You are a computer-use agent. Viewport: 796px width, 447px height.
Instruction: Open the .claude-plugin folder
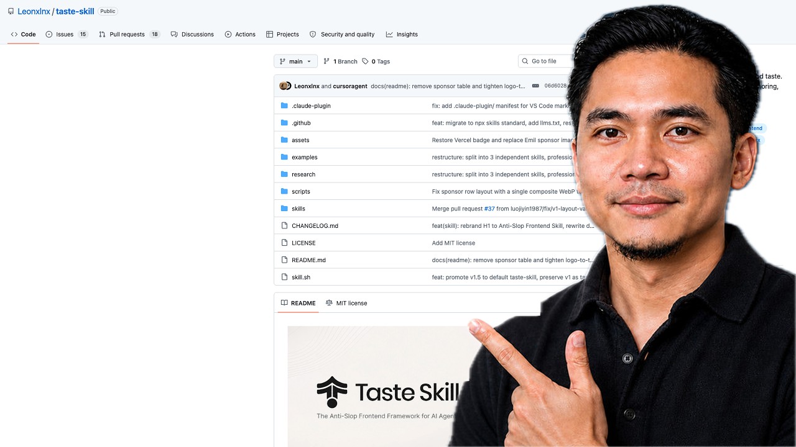(x=311, y=106)
